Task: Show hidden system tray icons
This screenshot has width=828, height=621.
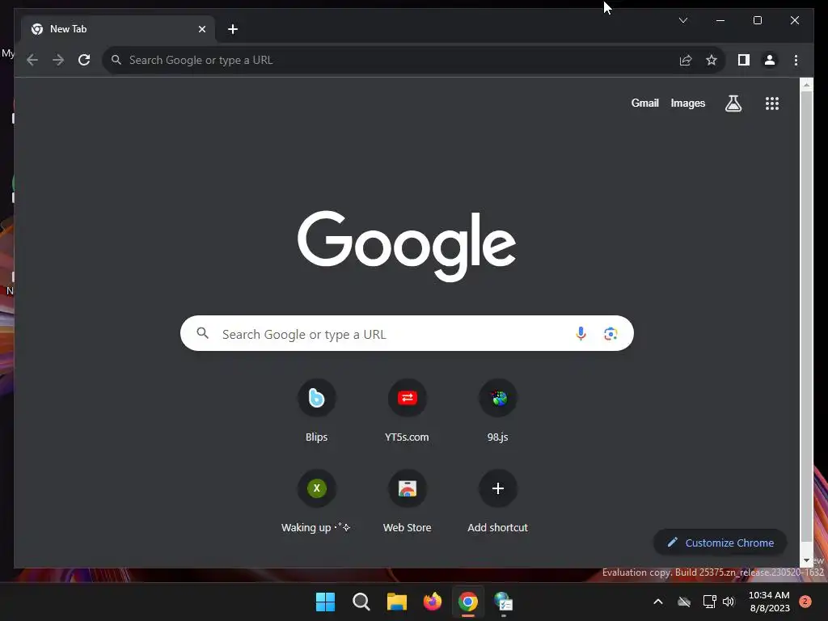Action: tap(658, 602)
